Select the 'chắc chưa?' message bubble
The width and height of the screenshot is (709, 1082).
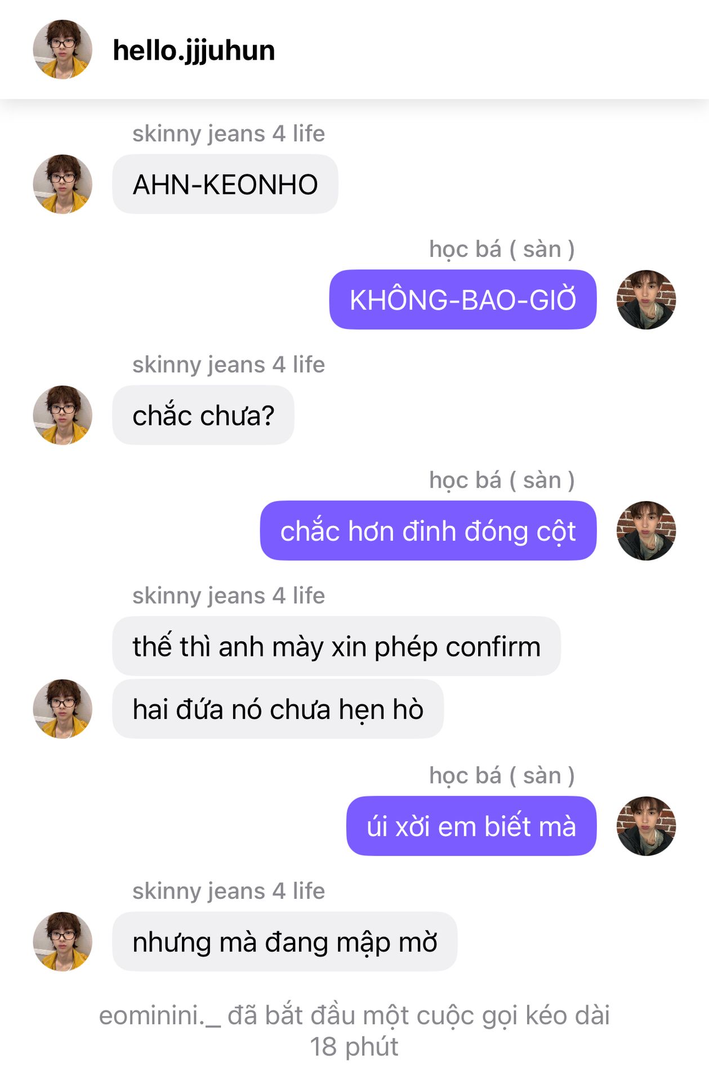[x=203, y=415]
